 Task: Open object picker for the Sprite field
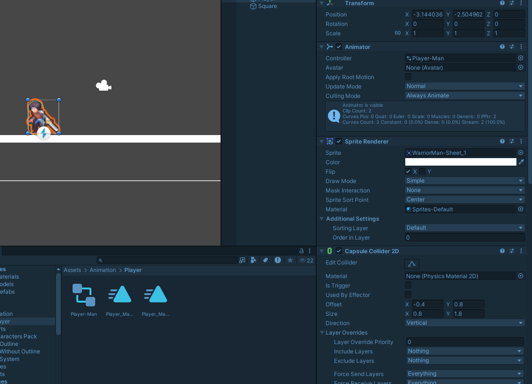[x=521, y=152]
